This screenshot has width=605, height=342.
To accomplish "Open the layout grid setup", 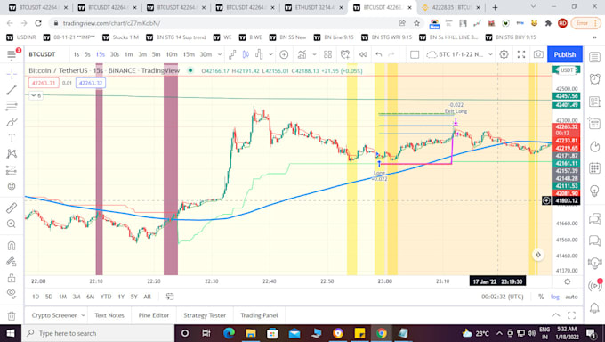I will [x=328, y=54].
